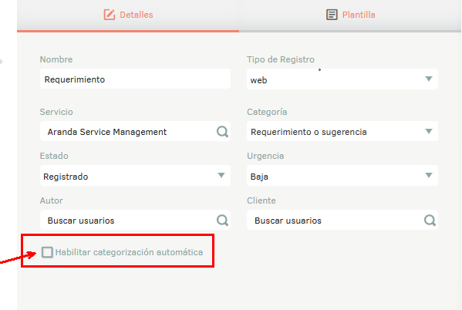Click the Aranda Service Management service field
This screenshot has height=310, width=462.
coord(135,131)
